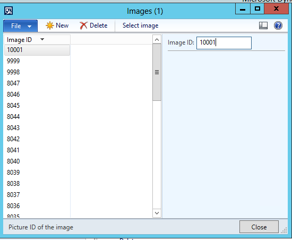Click the red Delete X icon
292x240 pixels.
[83, 25]
